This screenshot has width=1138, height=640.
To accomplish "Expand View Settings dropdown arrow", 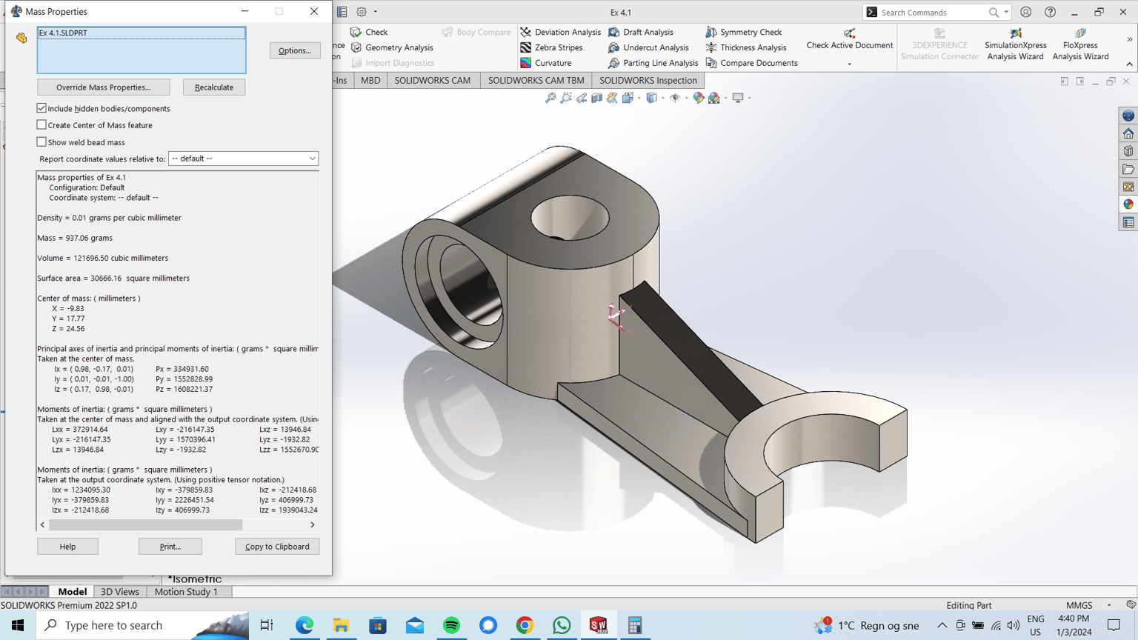I will 749,98.
